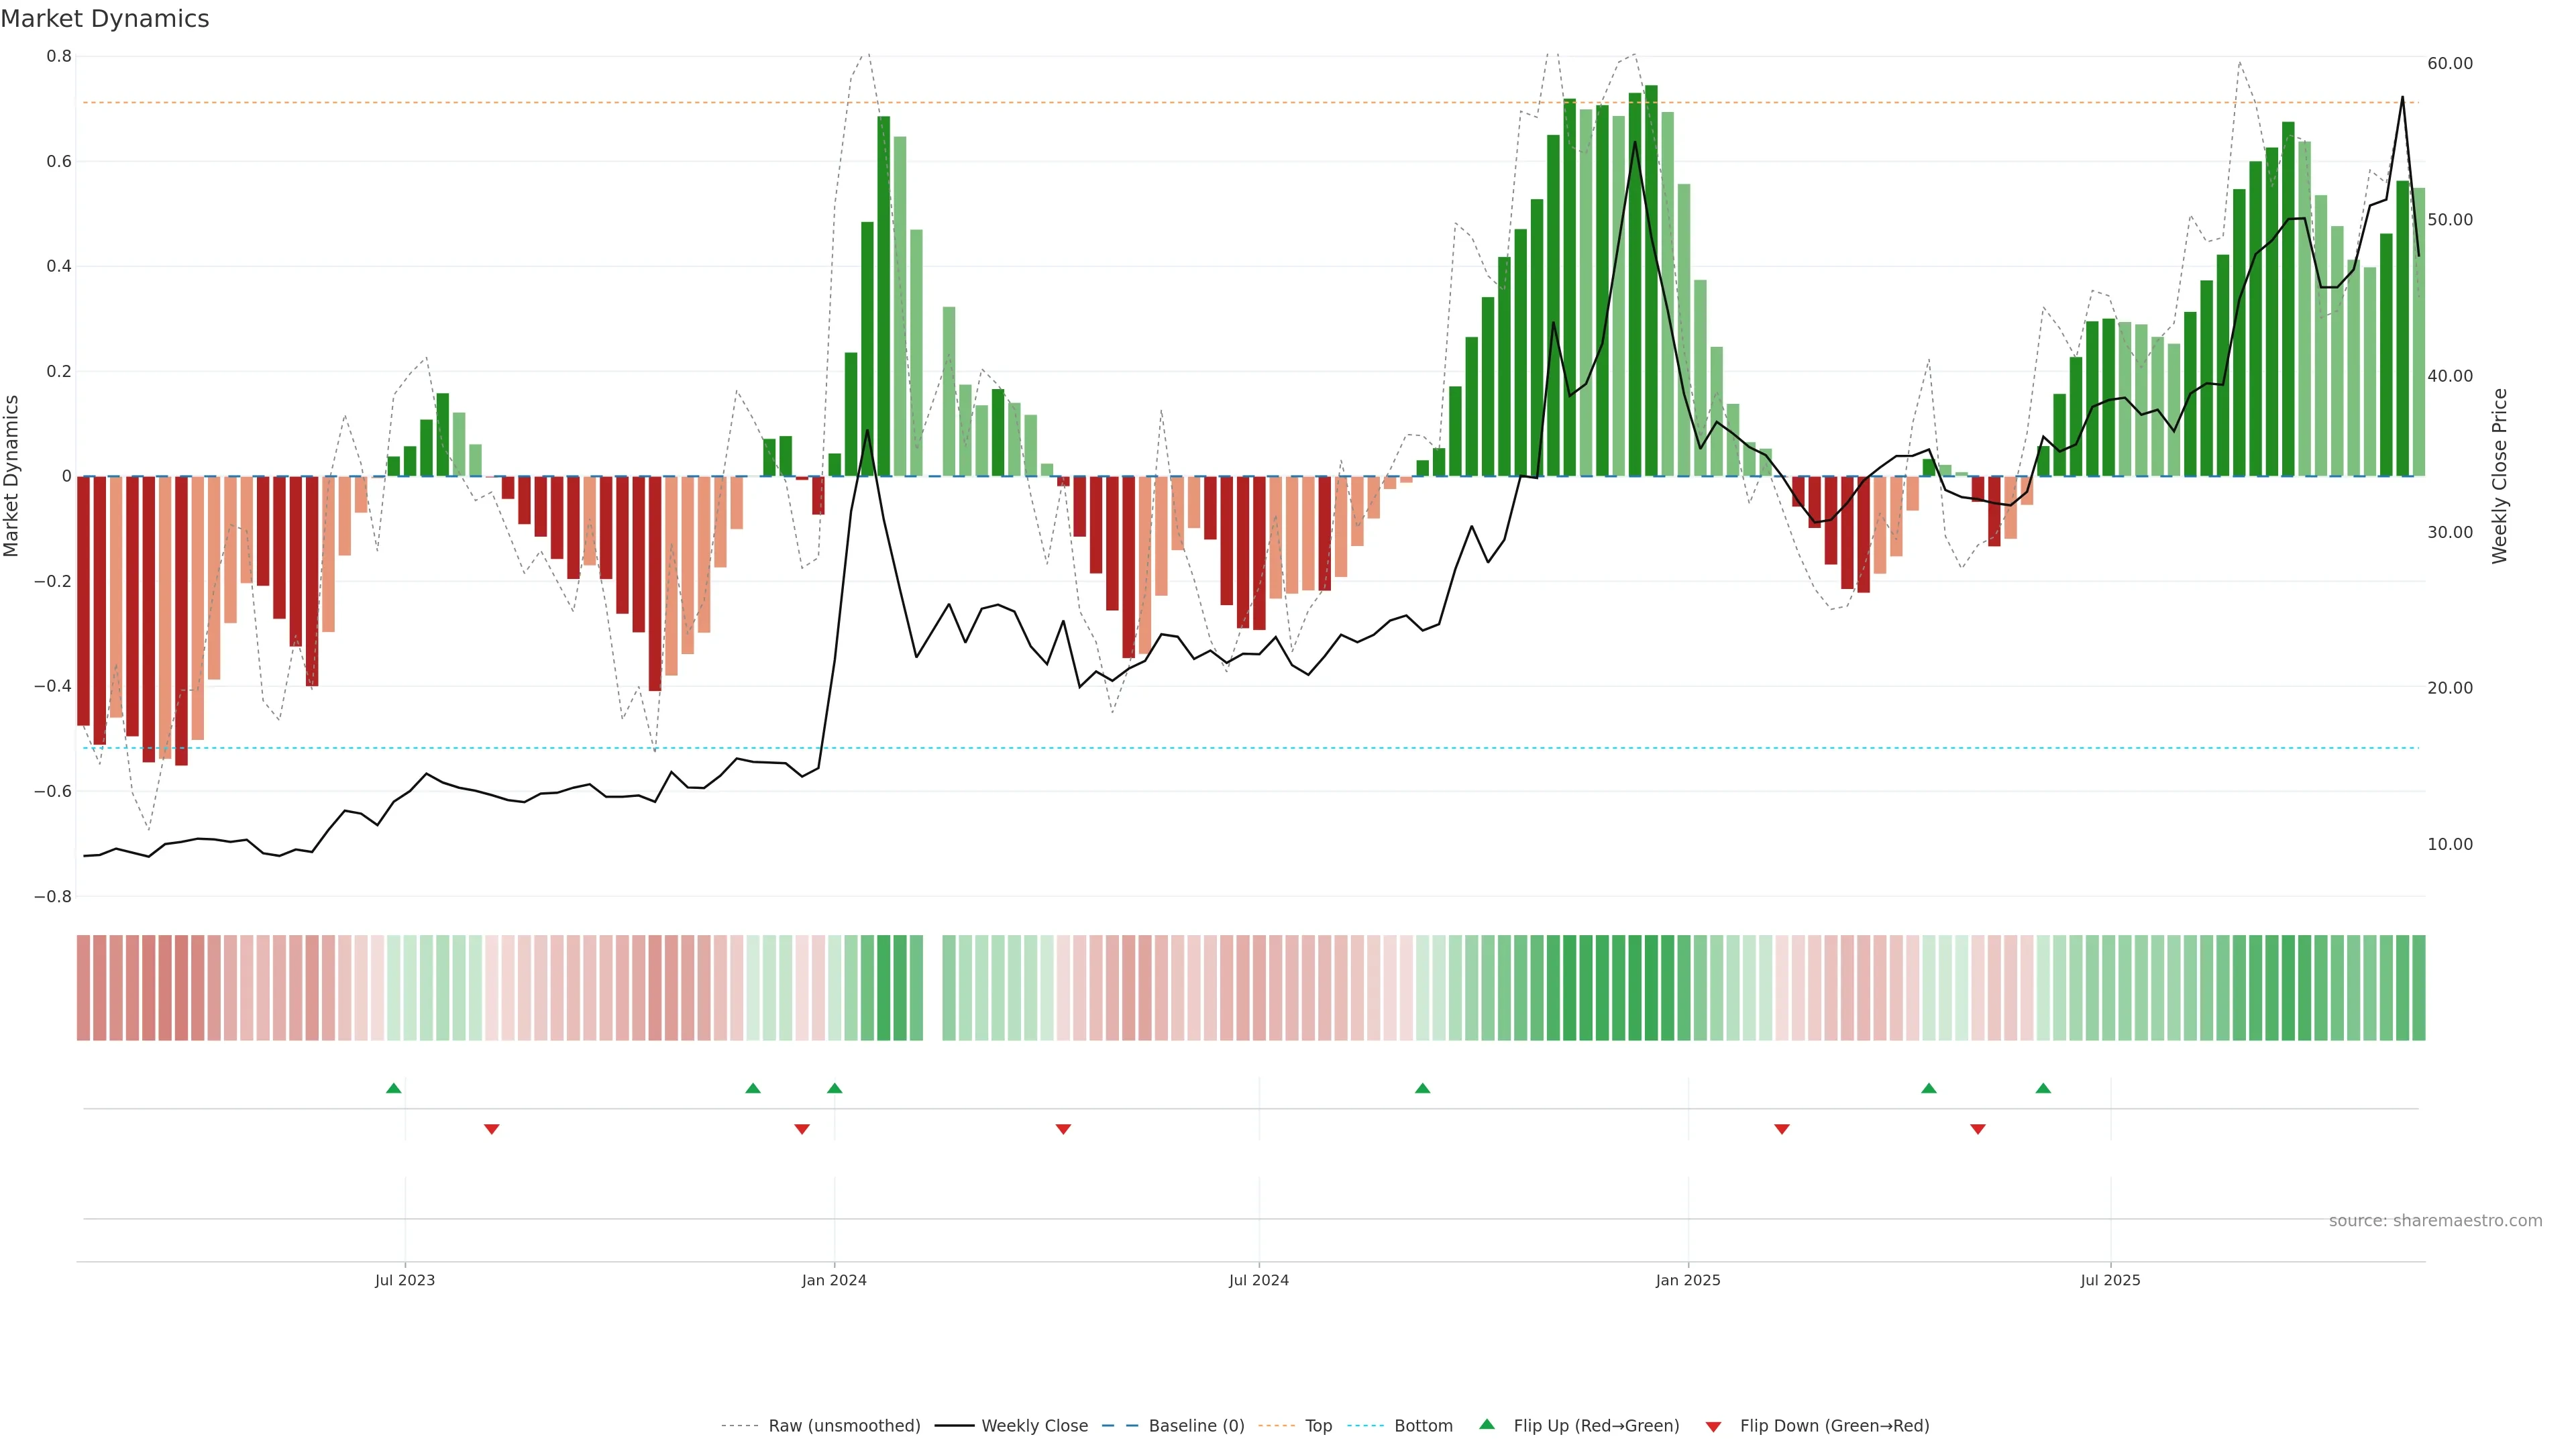The width and height of the screenshot is (2576, 1449).
Task: Click the orange dashed Top line swatch in legend
Action: (1276, 1426)
